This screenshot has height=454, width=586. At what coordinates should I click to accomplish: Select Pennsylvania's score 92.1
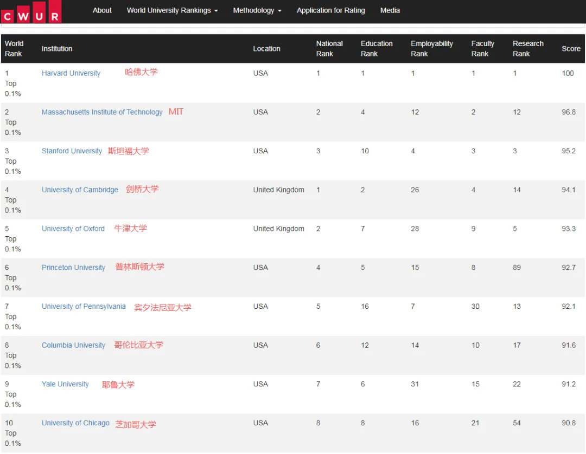point(569,306)
